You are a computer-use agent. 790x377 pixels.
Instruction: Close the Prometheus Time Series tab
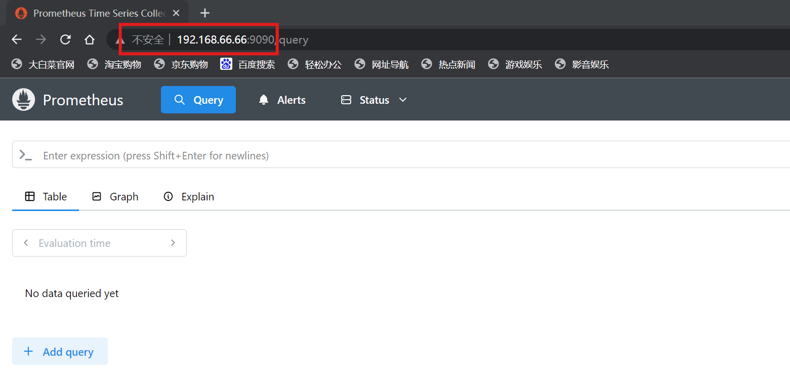176,13
